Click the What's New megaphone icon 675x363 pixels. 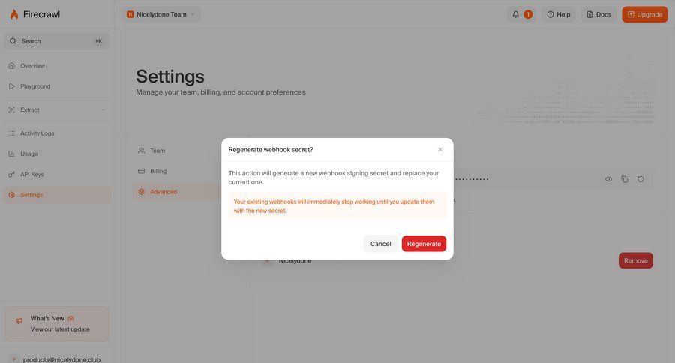(x=19, y=321)
